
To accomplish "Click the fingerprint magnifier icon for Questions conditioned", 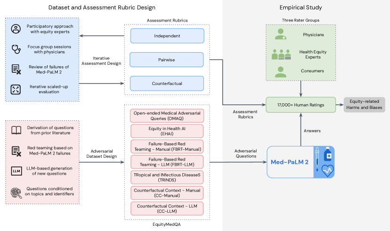I will click(x=16, y=192).
